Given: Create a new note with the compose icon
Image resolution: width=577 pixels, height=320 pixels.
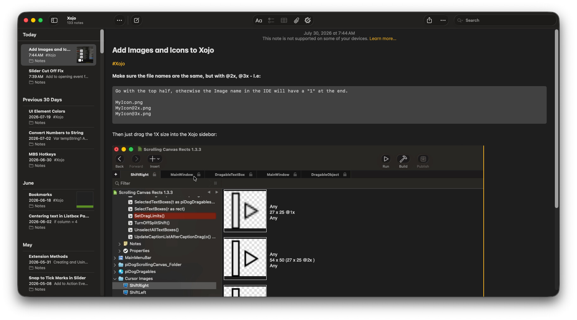Looking at the screenshot, I should [136, 20].
